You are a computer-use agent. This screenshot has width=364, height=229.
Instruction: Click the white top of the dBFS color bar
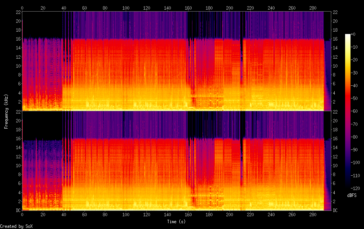348,36
